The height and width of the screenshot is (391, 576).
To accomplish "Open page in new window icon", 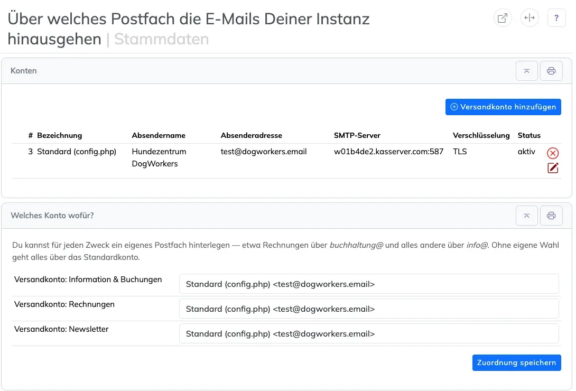I will 502,18.
